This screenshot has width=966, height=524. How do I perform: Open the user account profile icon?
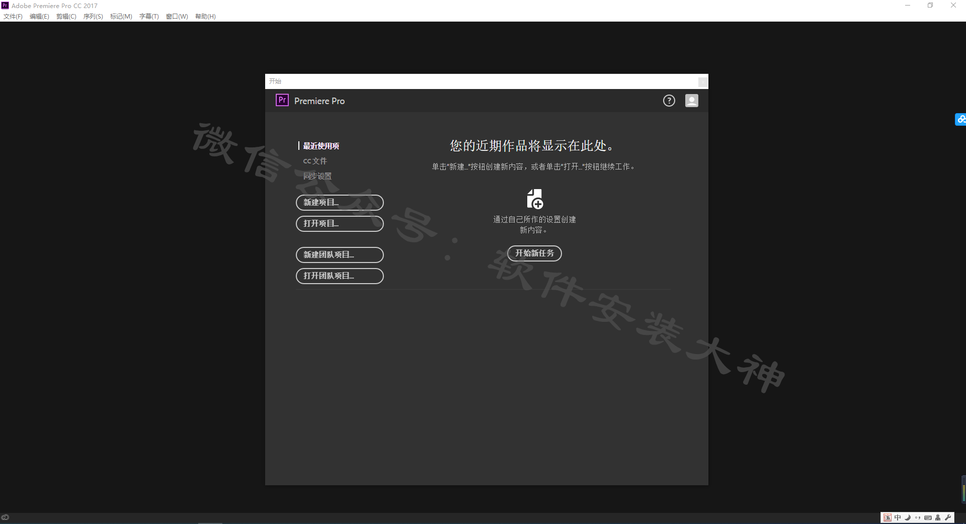pos(691,101)
